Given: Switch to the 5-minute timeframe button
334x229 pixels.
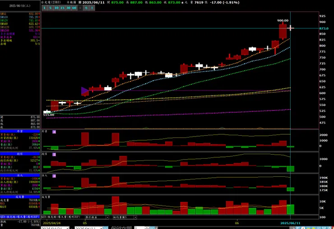Looking at the screenshot, I should 50,8.
